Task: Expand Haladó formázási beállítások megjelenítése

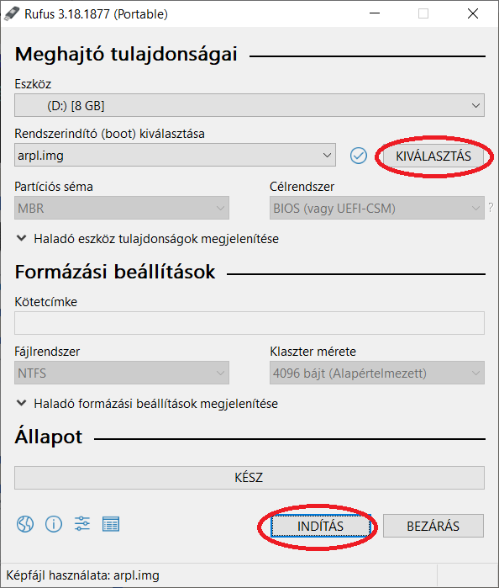Action: (x=148, y=404)
